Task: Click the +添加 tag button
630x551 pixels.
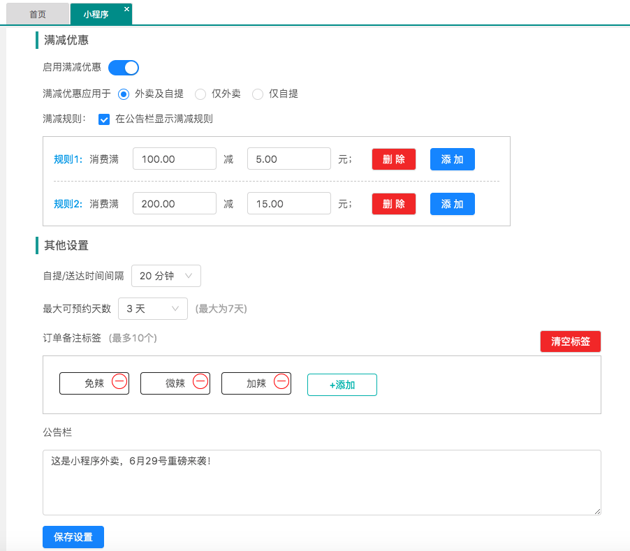Action: pyautogui.click(x=342, y=385)
